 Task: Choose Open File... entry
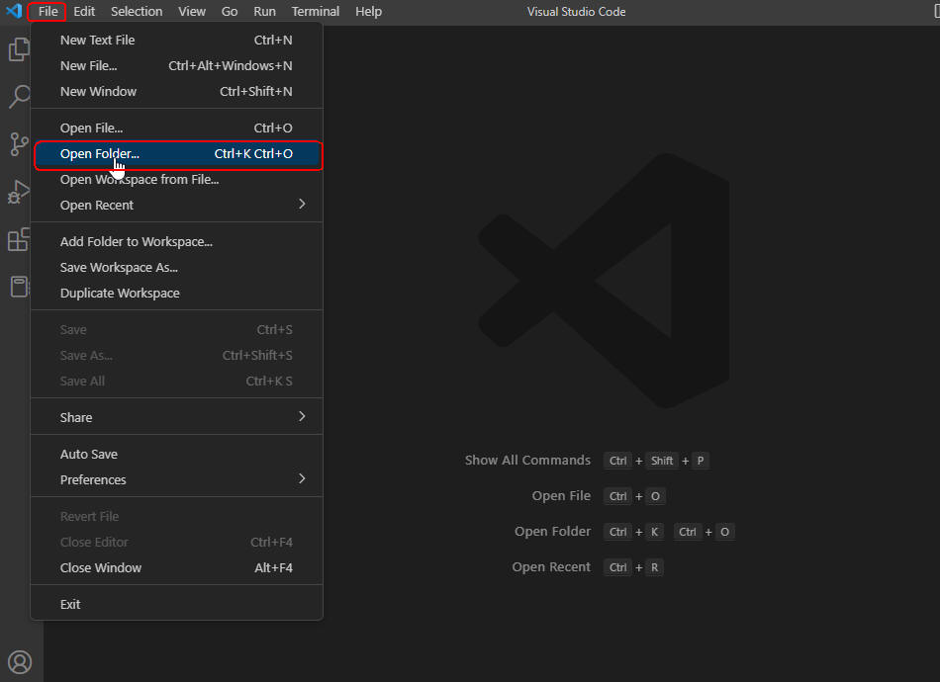[177, 128]
